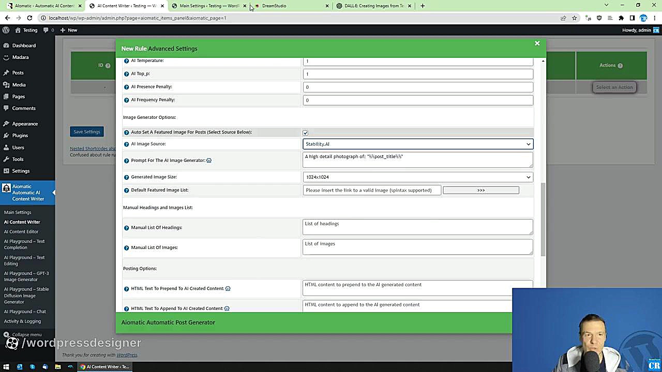Click info icon after Prompt For The AI Image Generator label
The height and width of the screenshot is (372, 662).
click(209, 160)
